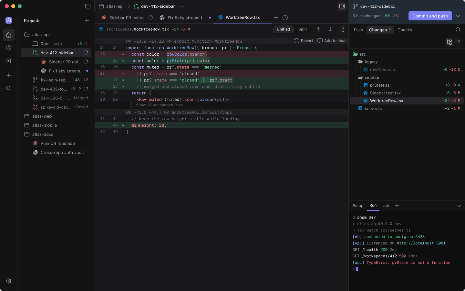Switch to Files tab
Viewport: 465px width, 291px height.
click(358, 30)
